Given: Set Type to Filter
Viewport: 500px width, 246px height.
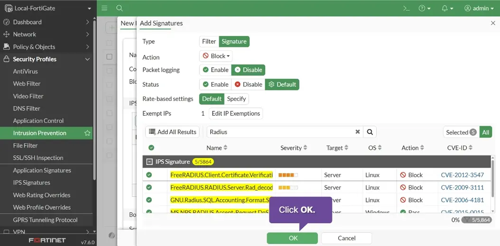Looking at the screenshot, I should click(209, 41).
